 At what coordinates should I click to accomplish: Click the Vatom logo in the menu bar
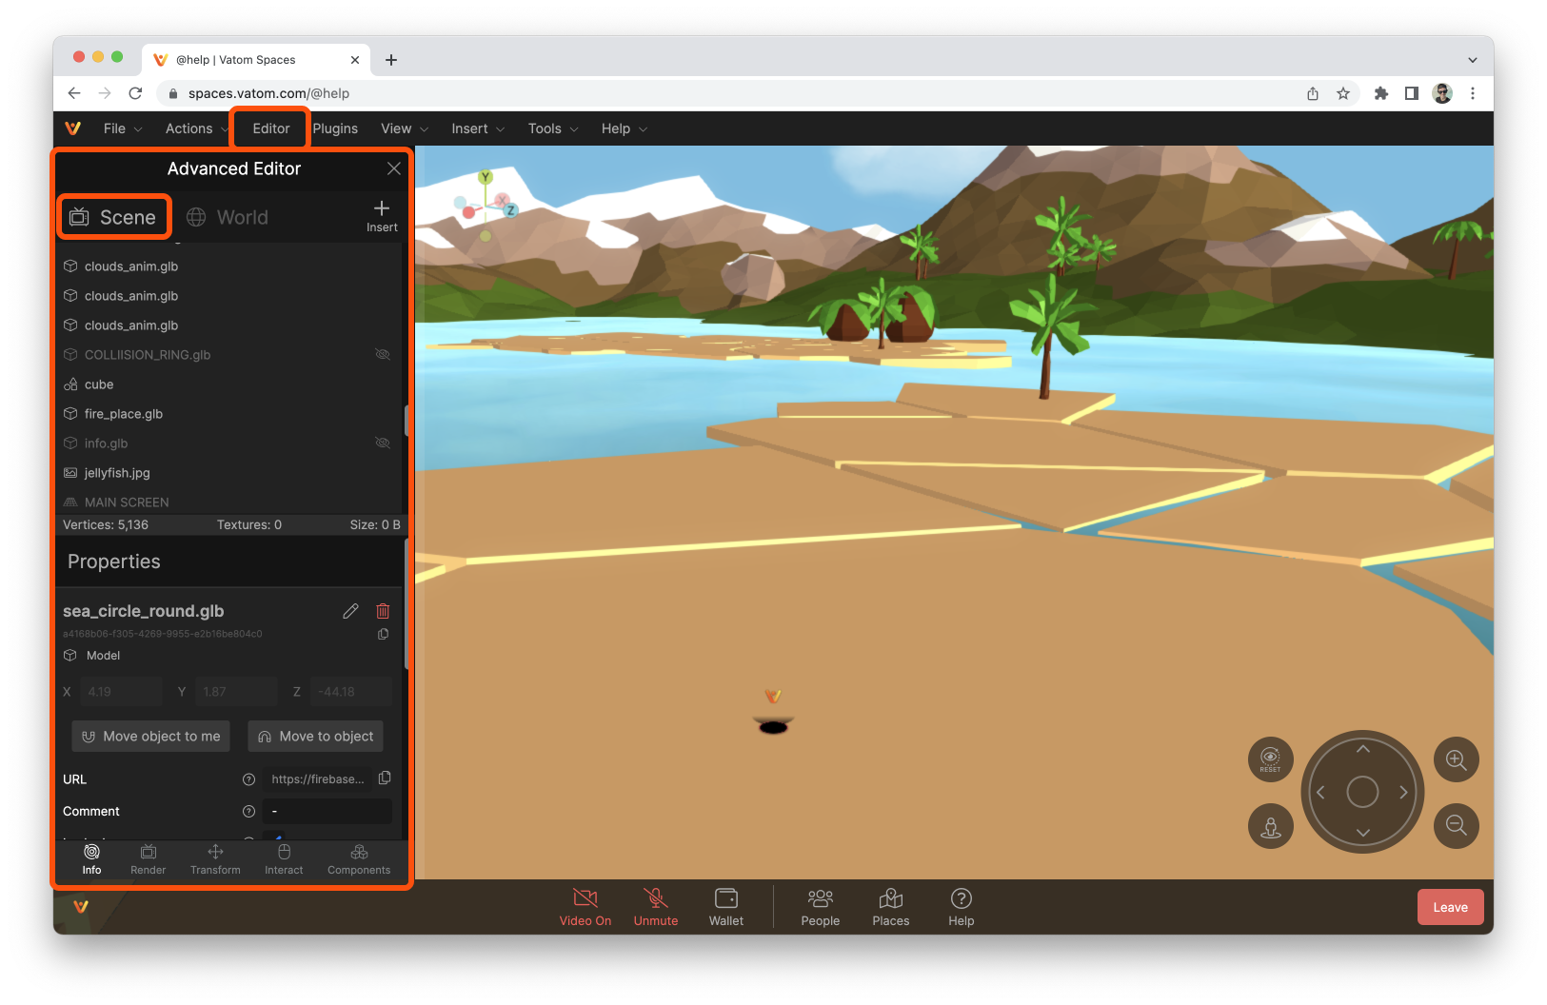[72, 128]
